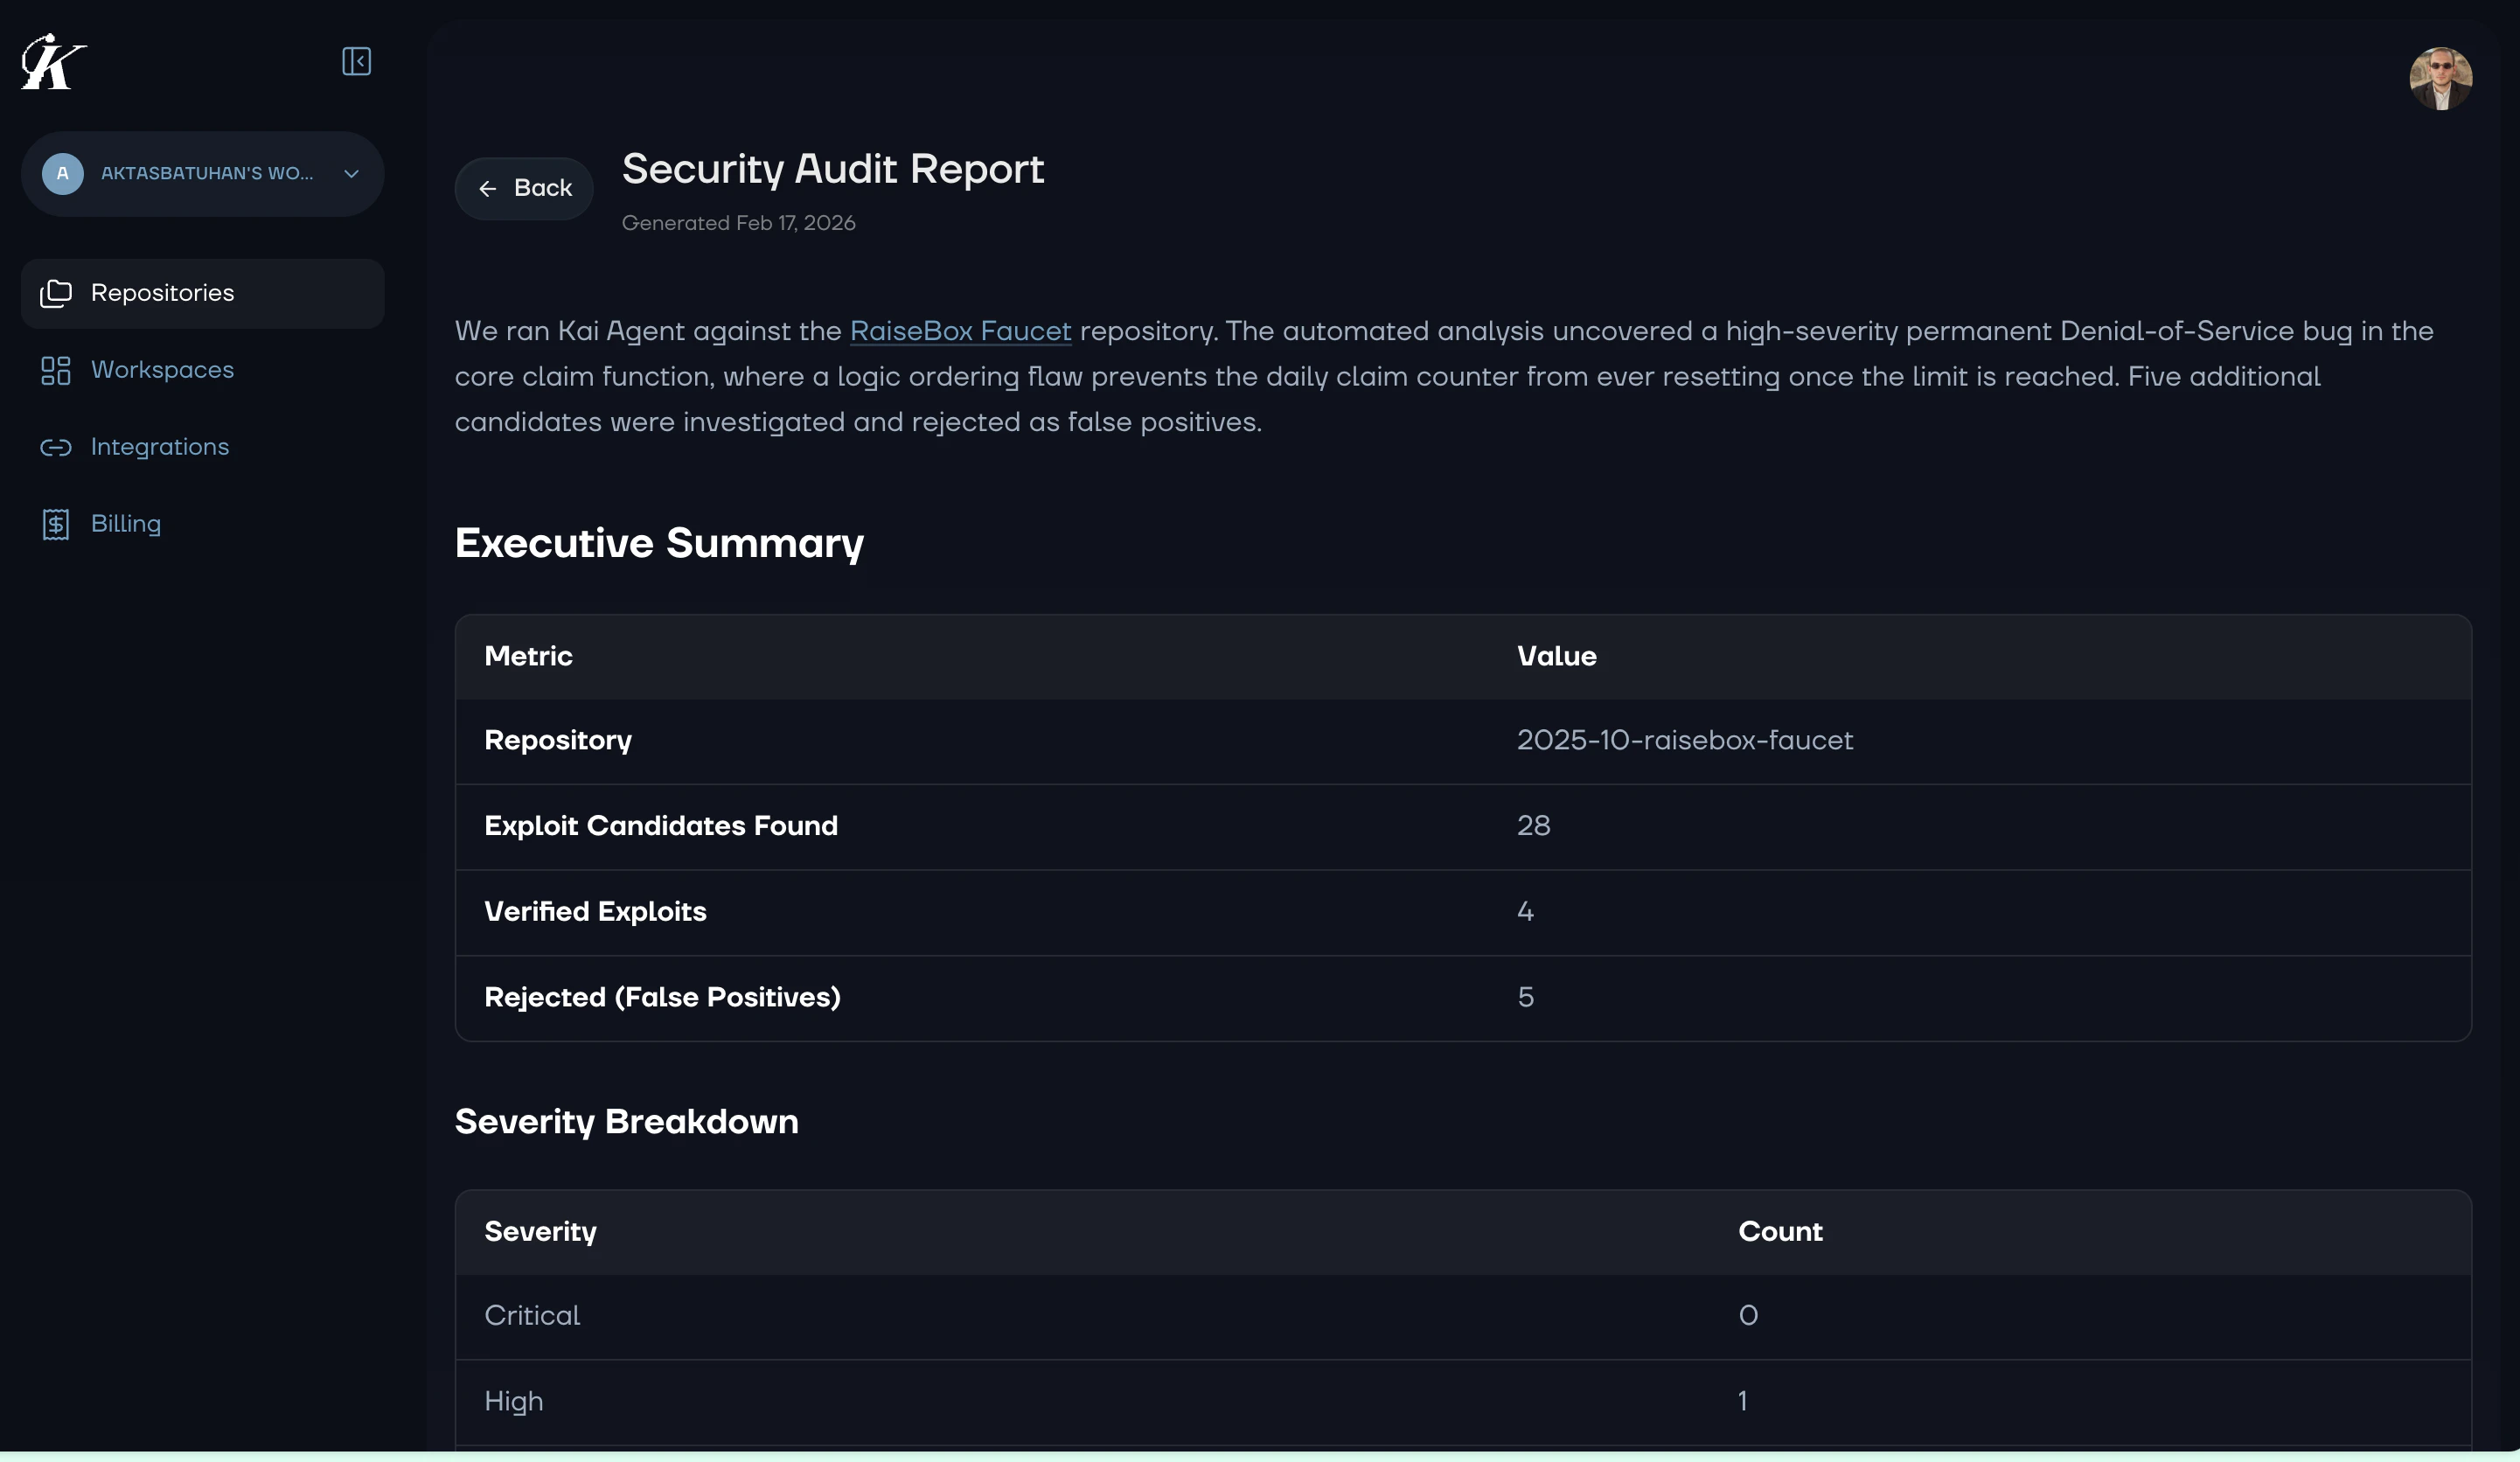Viewport: 2520px width, 1462px height.
Task: Click the Critical count 0 cell
Action: (x=1748, y=1316)
